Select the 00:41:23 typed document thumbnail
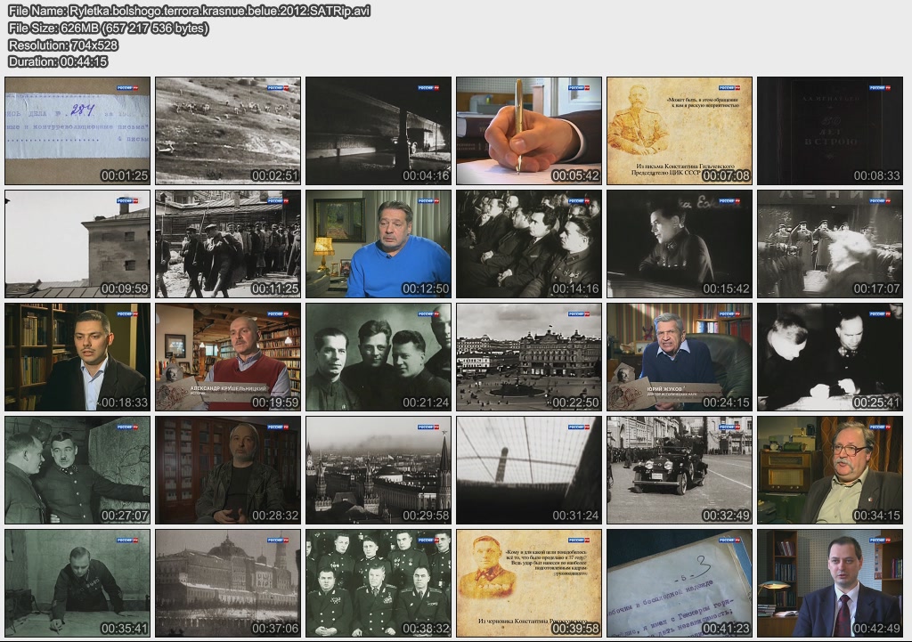This screenshot has height=642, width=912. pos(680,583)
